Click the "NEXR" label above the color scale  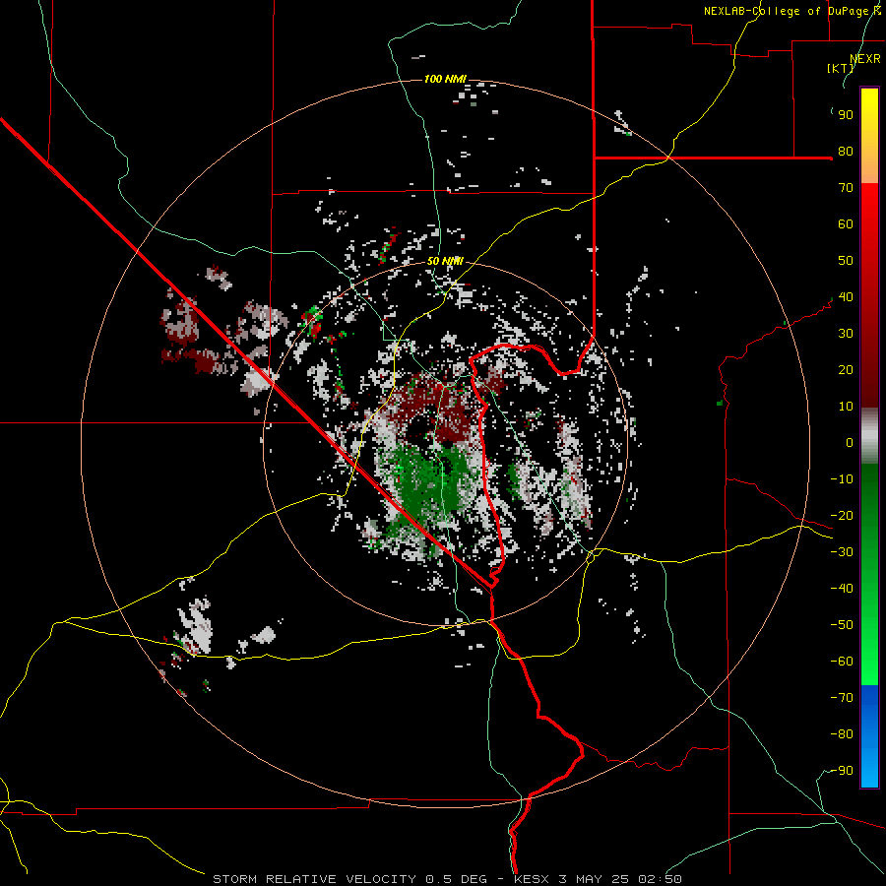864,59
